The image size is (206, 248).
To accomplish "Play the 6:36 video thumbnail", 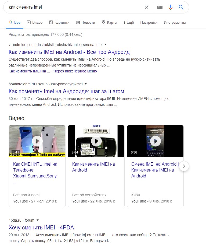I will [155, 141].
